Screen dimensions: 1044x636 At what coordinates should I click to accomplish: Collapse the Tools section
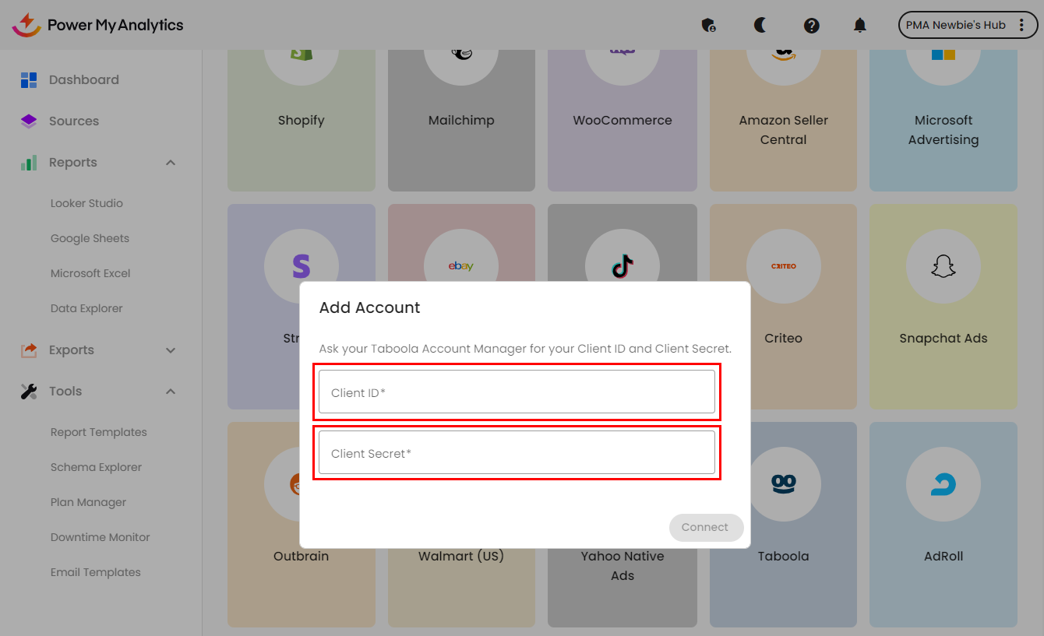[x=171, y=391]
